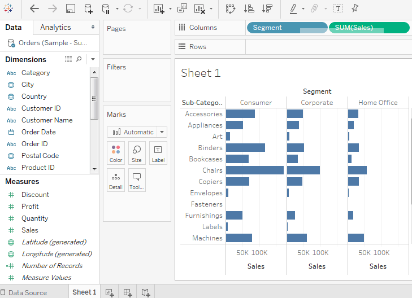The width and height of the screenshot is (412, 298).
Task: Click the Segment pill on Columns shelf
Action: 287,28
